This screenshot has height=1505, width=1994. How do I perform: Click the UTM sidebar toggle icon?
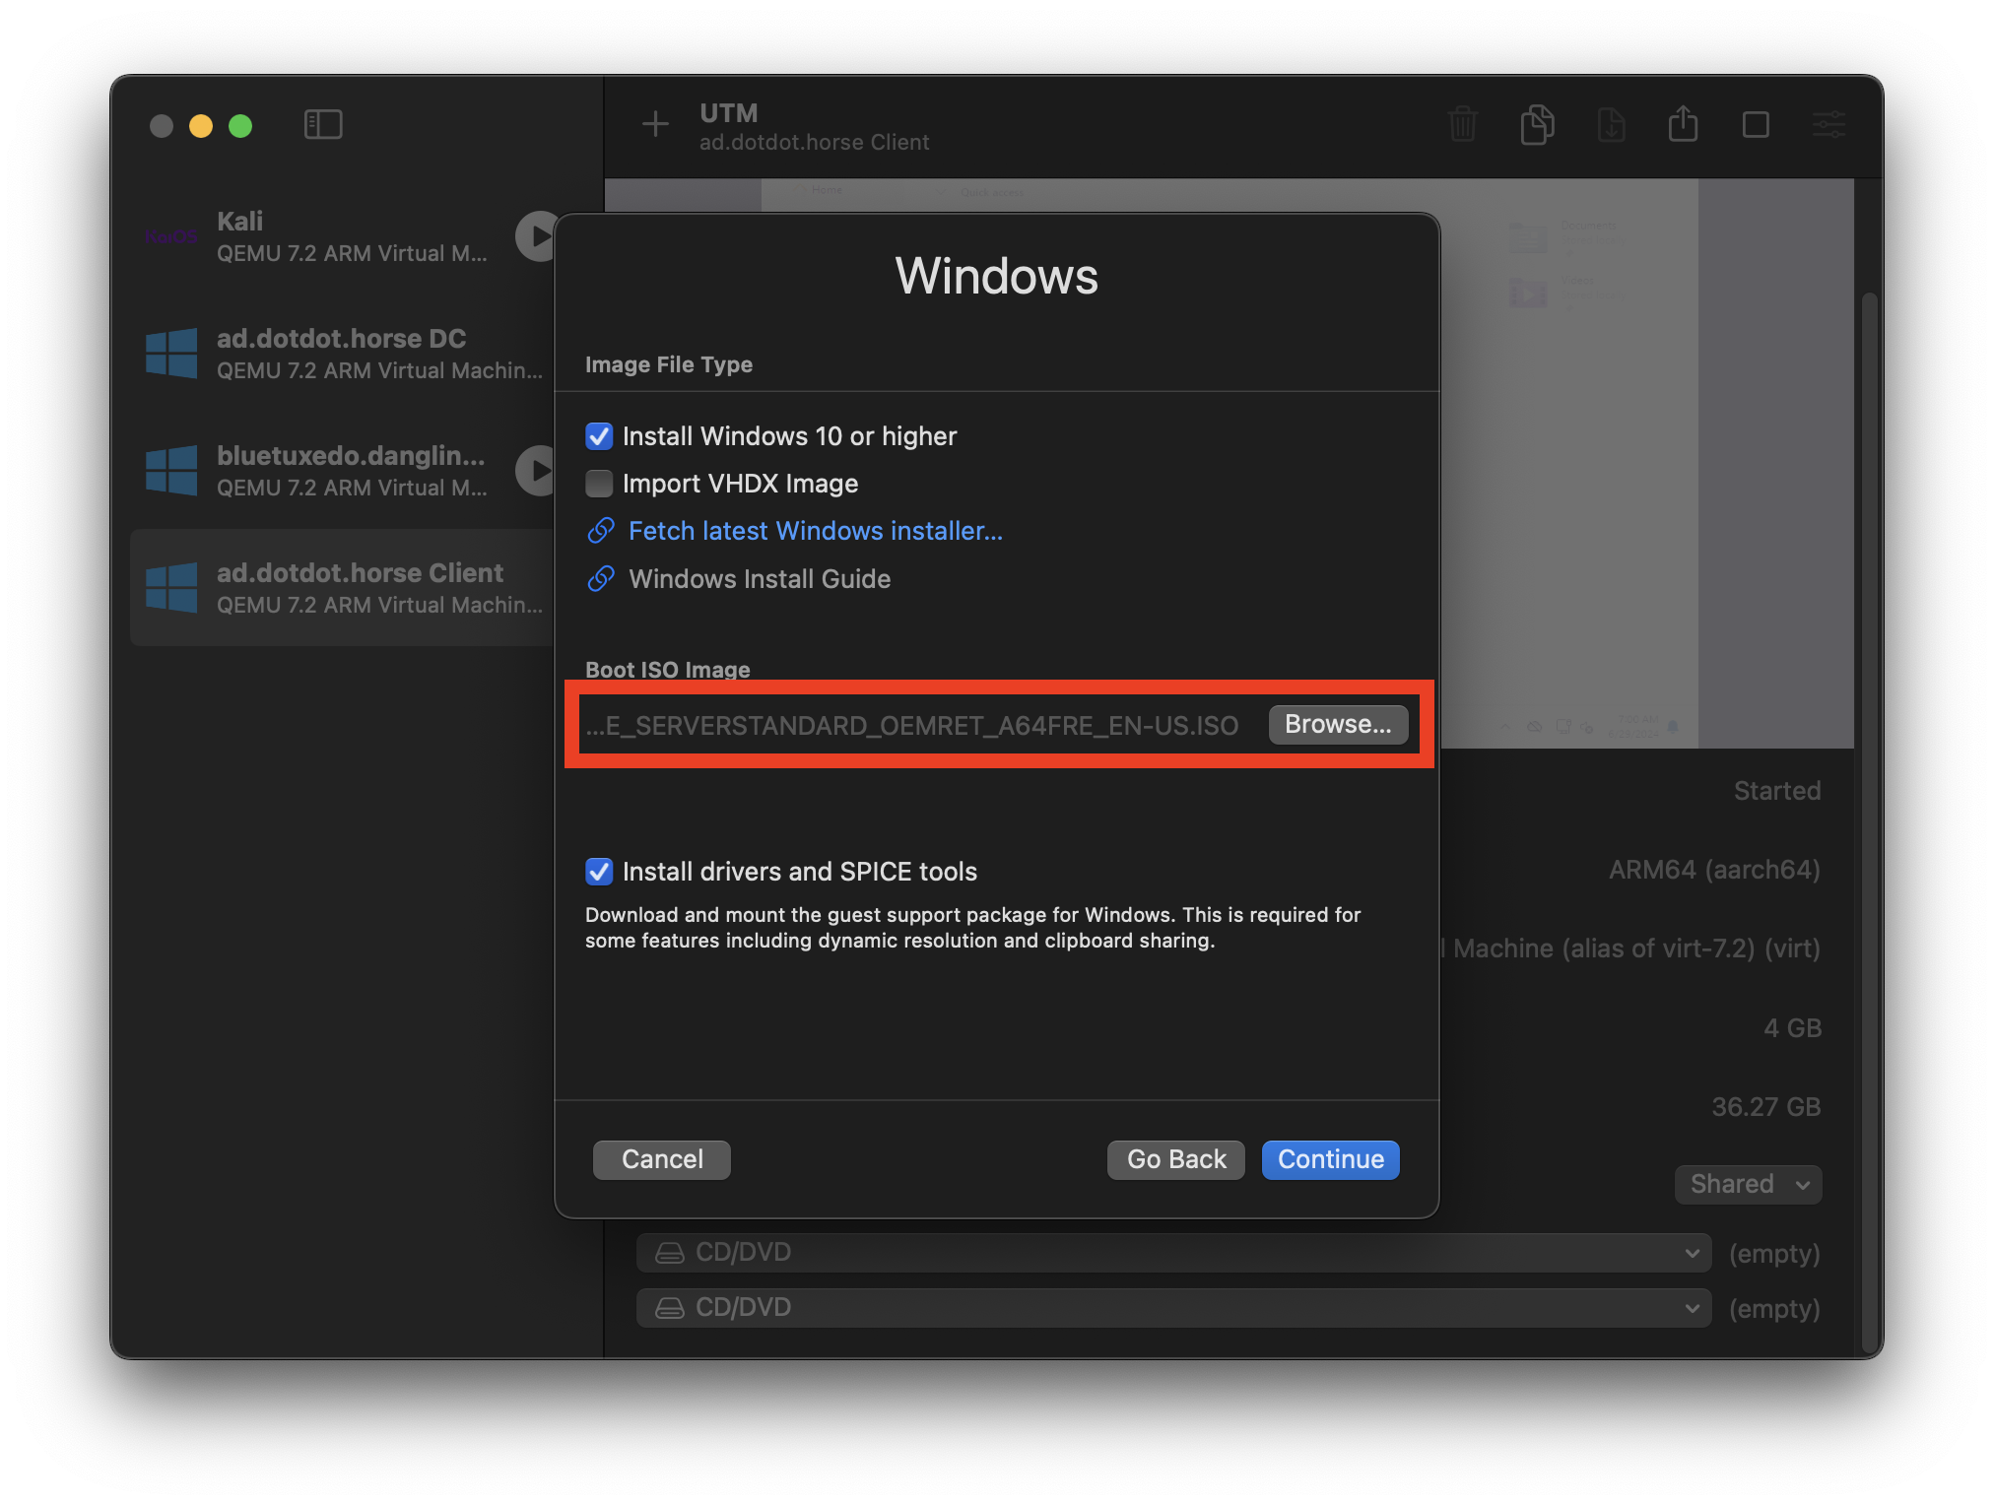pyautogui.click(x=322, y=125)
